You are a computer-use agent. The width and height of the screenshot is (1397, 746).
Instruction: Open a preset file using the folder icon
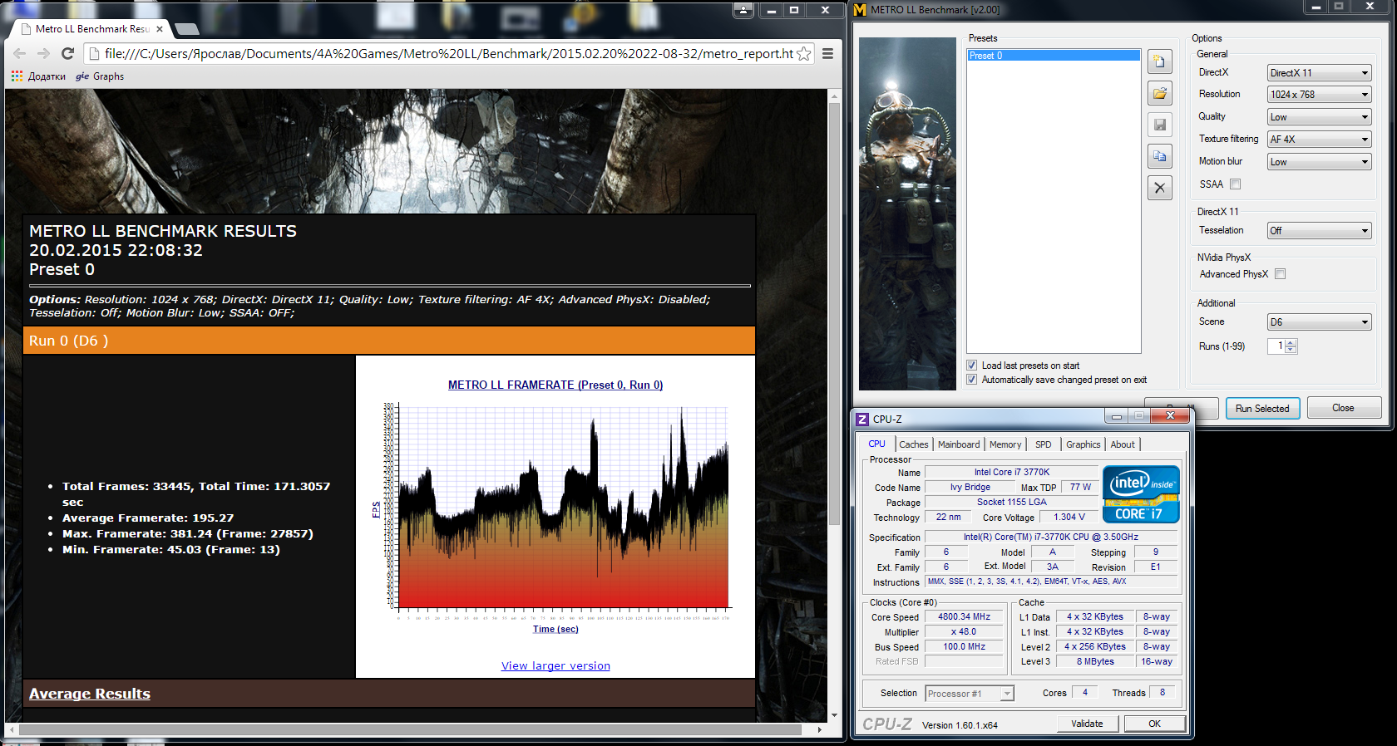tap(1160, 93)
